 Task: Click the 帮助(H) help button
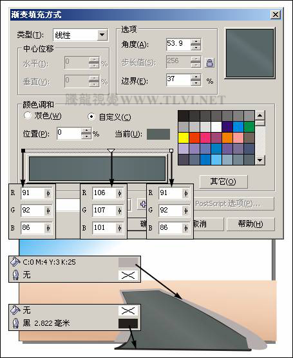(x=250, y=224)
